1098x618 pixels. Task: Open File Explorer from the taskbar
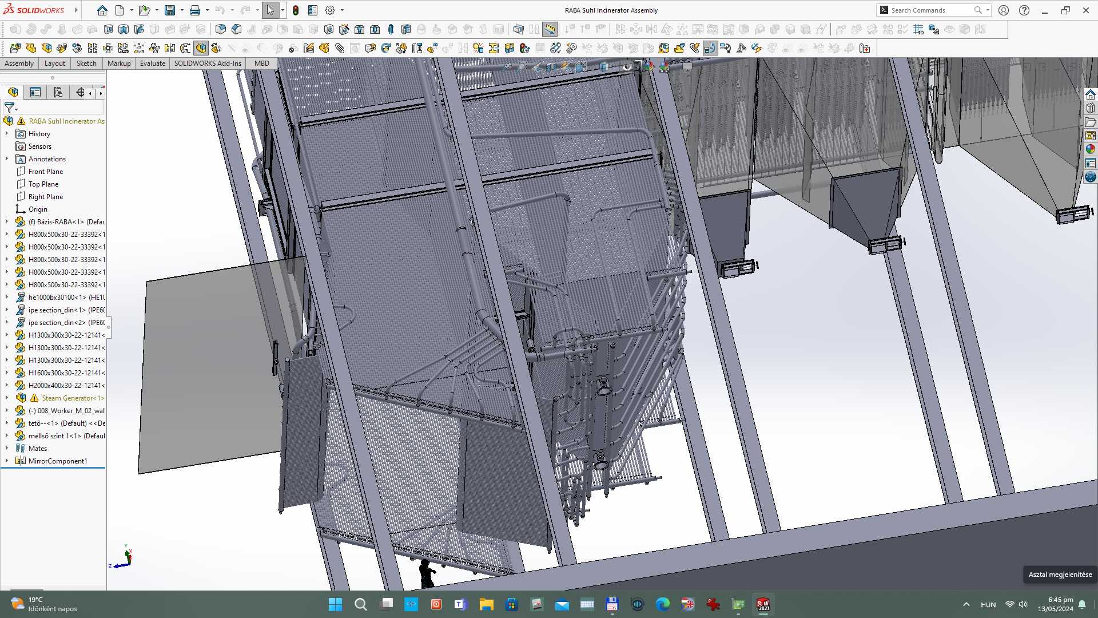click(x=487, y=604)
